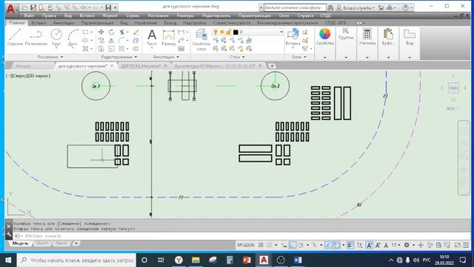The image size is (474, 267).
Task: Click the keyword search input field
Action: click(x=295, y=7)
